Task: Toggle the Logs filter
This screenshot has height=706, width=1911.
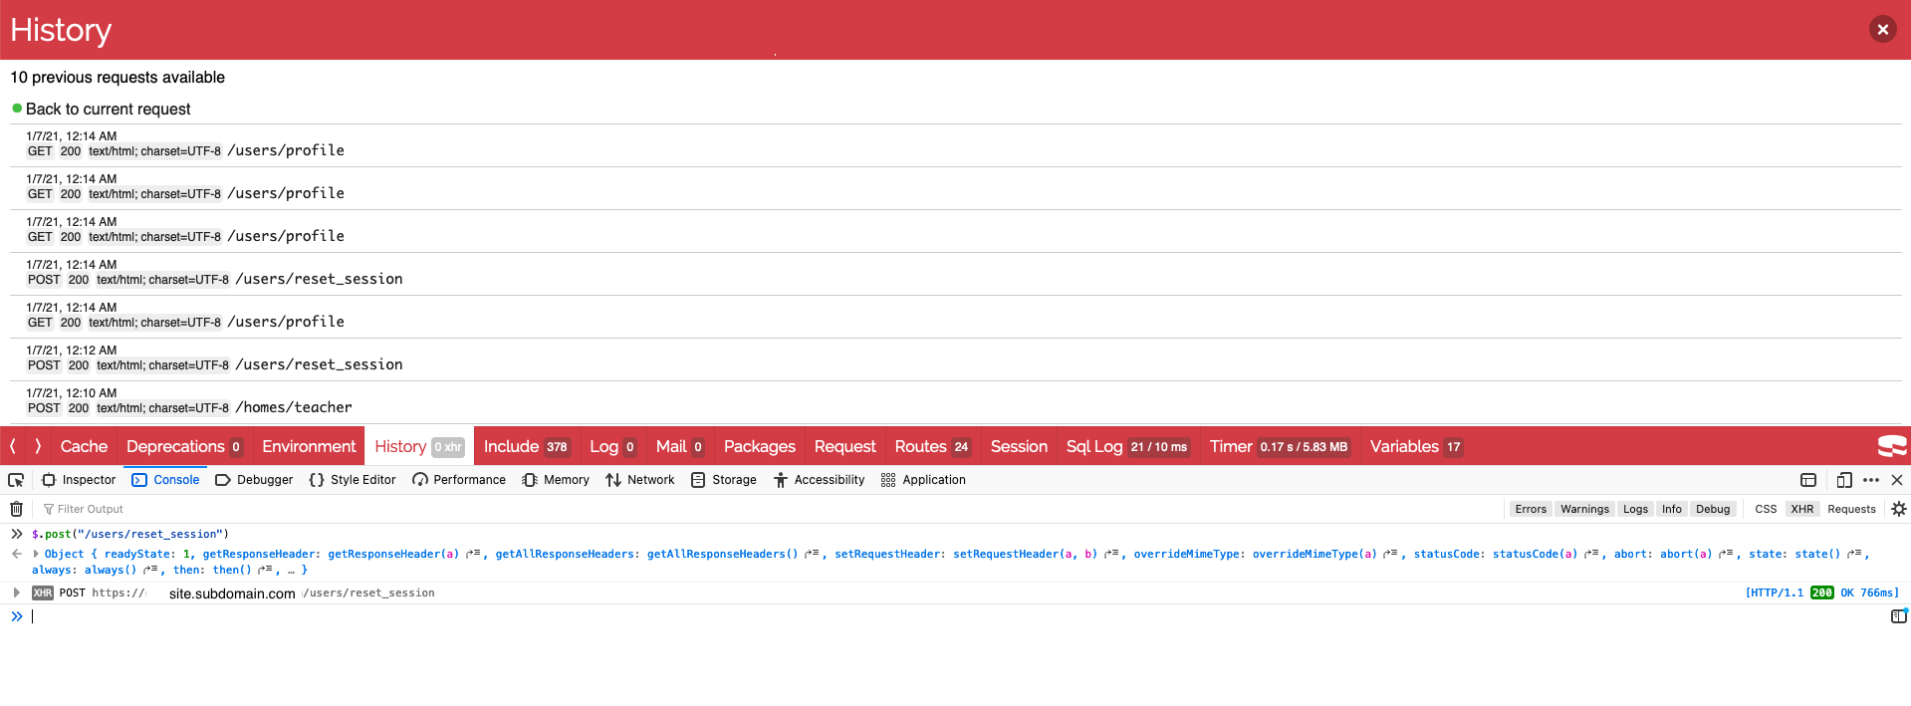Action: coord(1635,509)
